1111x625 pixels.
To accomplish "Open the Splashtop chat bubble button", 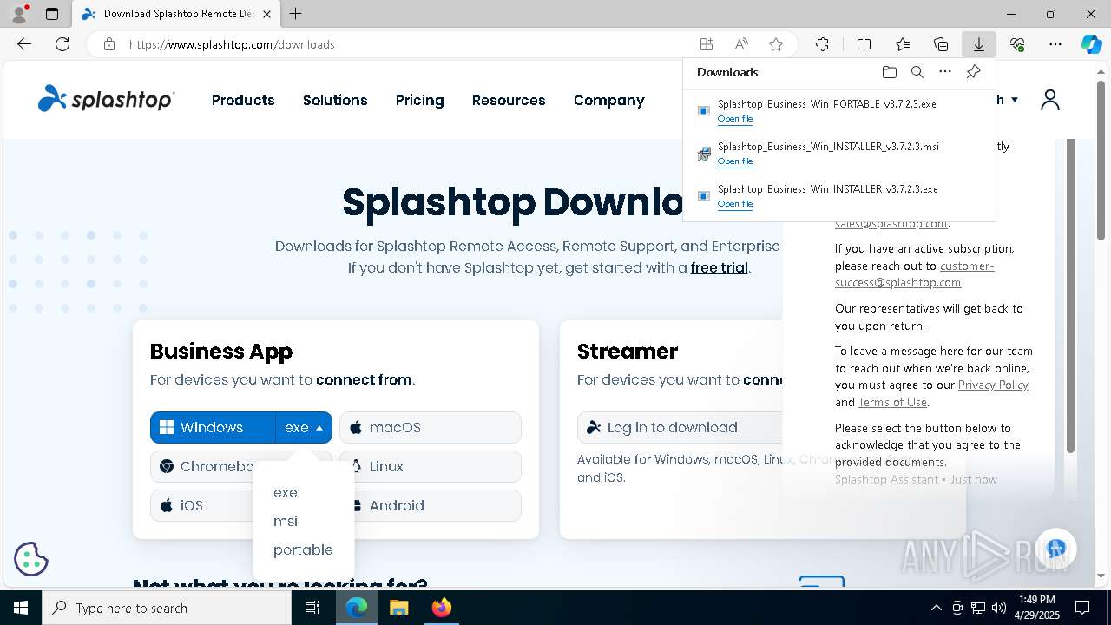I will (x=1055, y=549).
